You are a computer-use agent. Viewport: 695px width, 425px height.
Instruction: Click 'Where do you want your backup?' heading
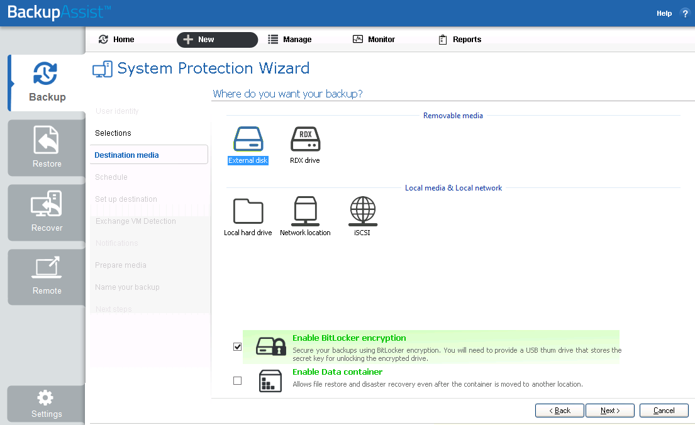[287, 94]
